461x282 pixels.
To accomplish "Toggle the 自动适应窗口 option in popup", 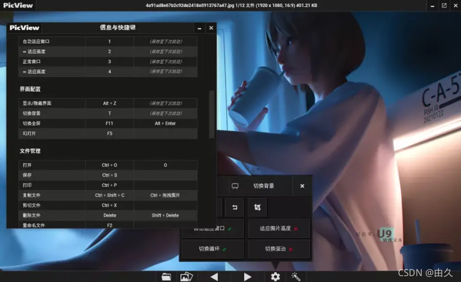I will 212,228.
